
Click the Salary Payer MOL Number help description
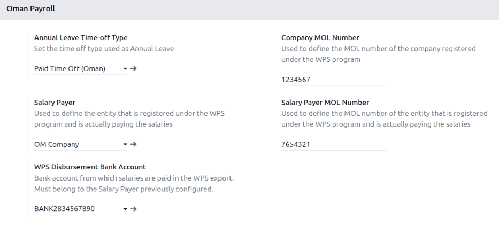[385, 119]
